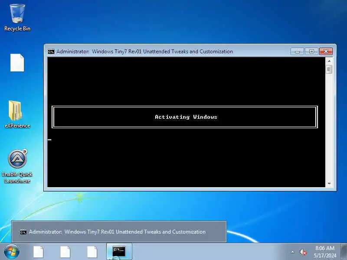This screenshot has height=260, width=347.
Task: Launch Enable Quick Launch.exe shortcut
Action: [17, 166]
